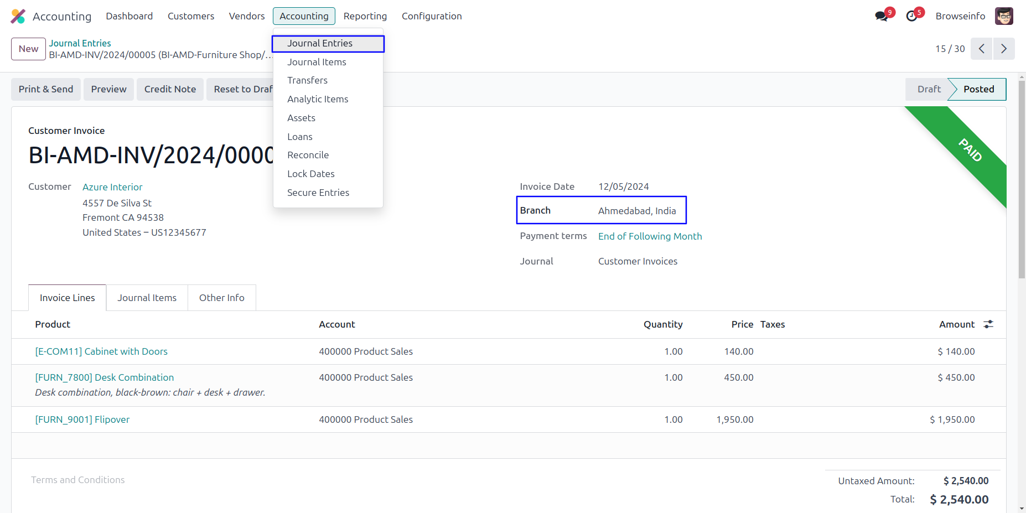Click the Credit Note button
Image resolution: width=1026 pixels, height=513 pixels.
tap(170, 89)
